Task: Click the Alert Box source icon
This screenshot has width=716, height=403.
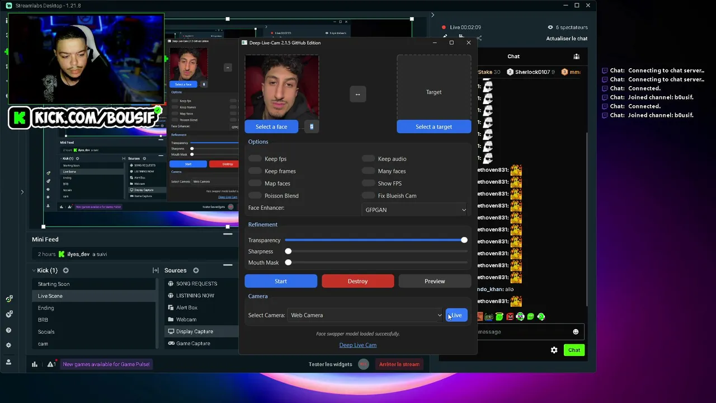Action: click(171, 307)
